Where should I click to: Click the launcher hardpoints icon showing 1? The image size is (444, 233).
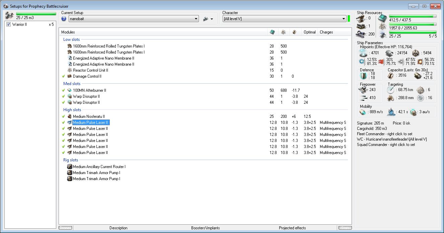click(361, 26)
